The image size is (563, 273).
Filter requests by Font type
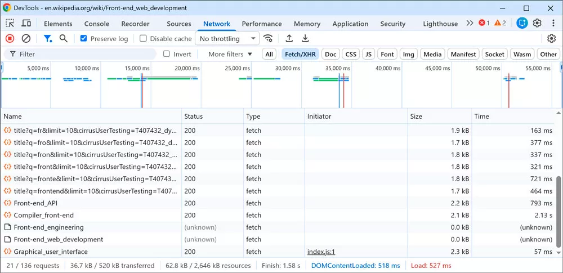[x=387, y=54]
